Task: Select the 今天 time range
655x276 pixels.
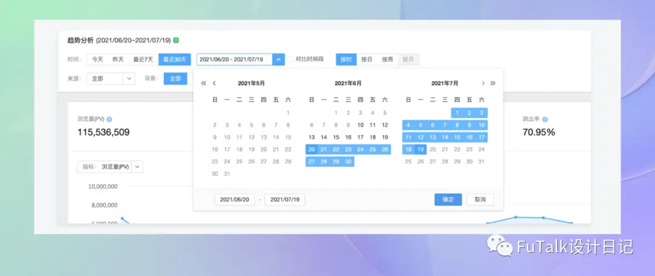Action: point(97,59)
